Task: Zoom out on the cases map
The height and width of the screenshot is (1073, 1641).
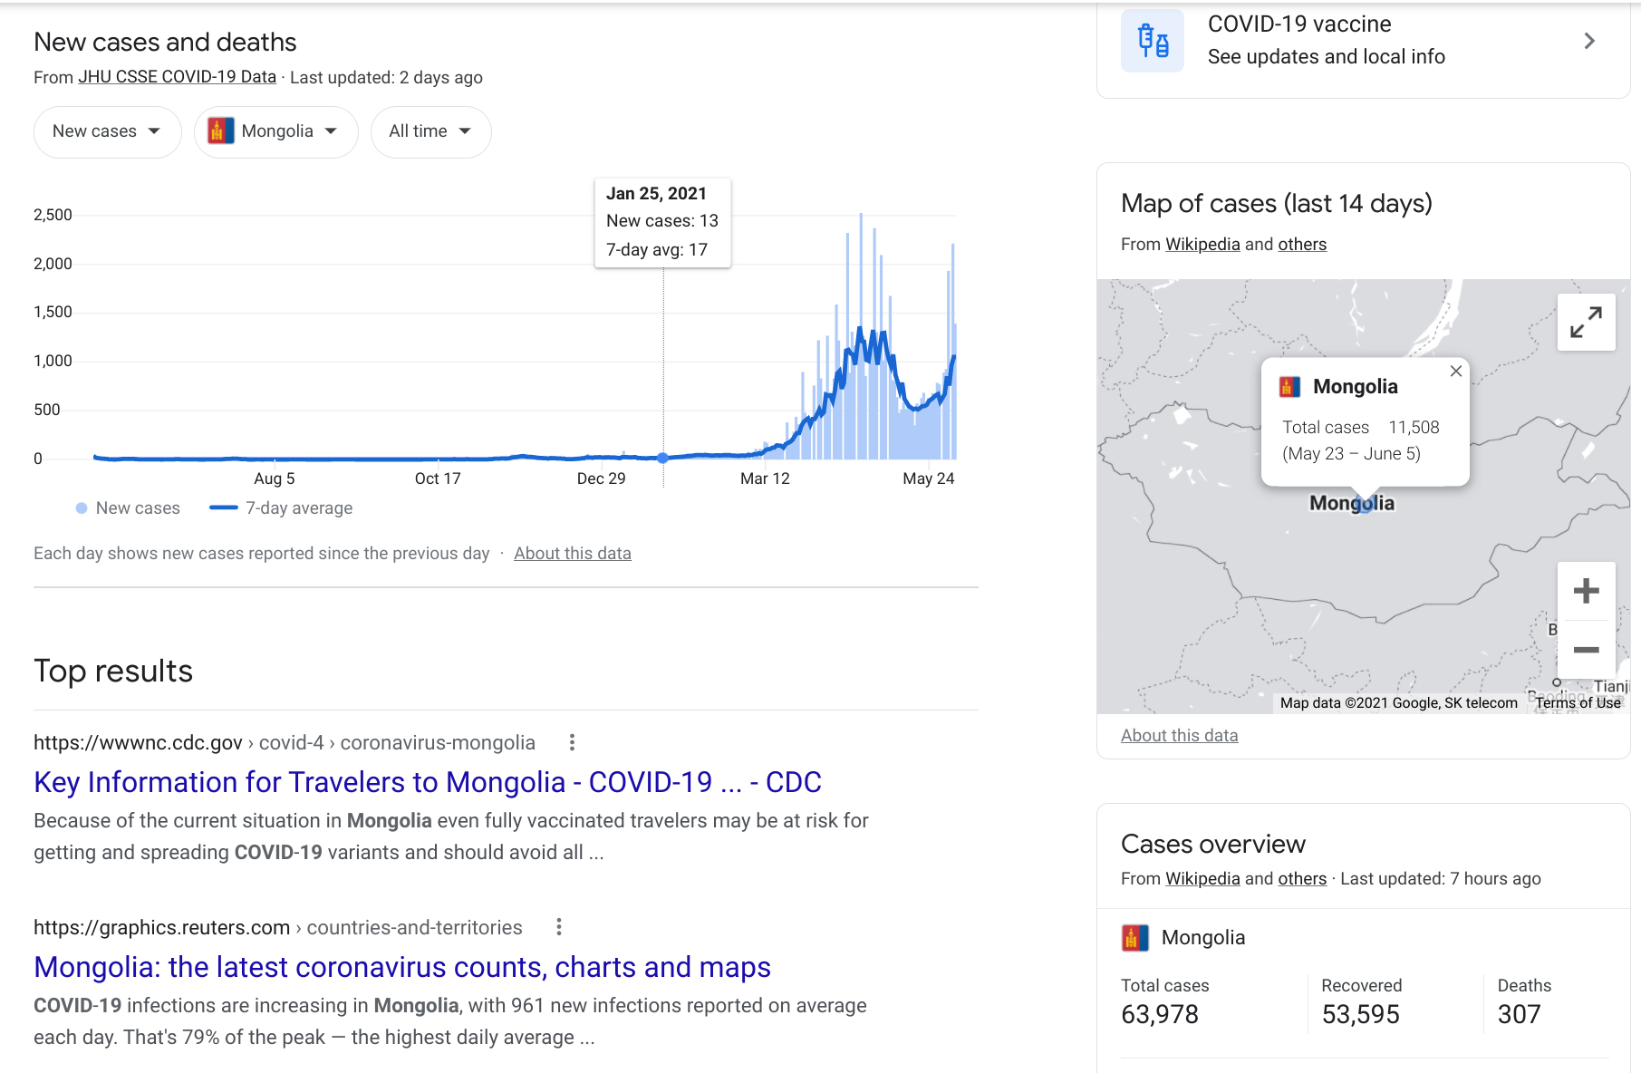Action: tap(1586, 650)
